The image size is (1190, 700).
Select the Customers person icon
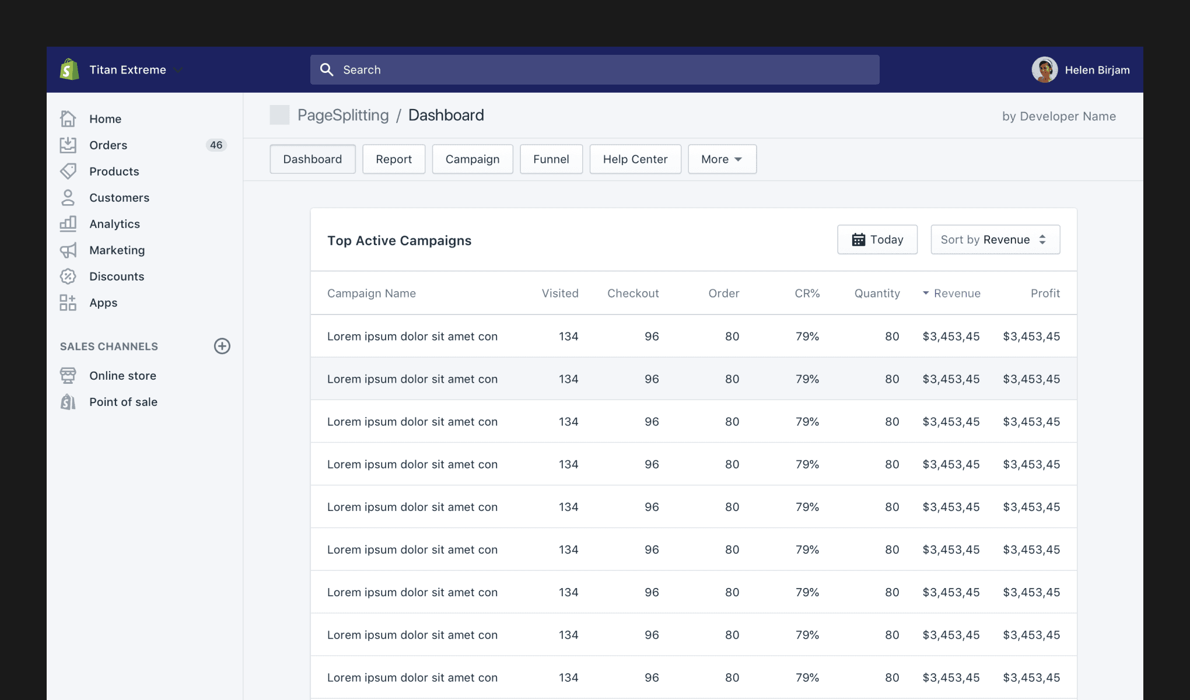click(x=68, y=198)
